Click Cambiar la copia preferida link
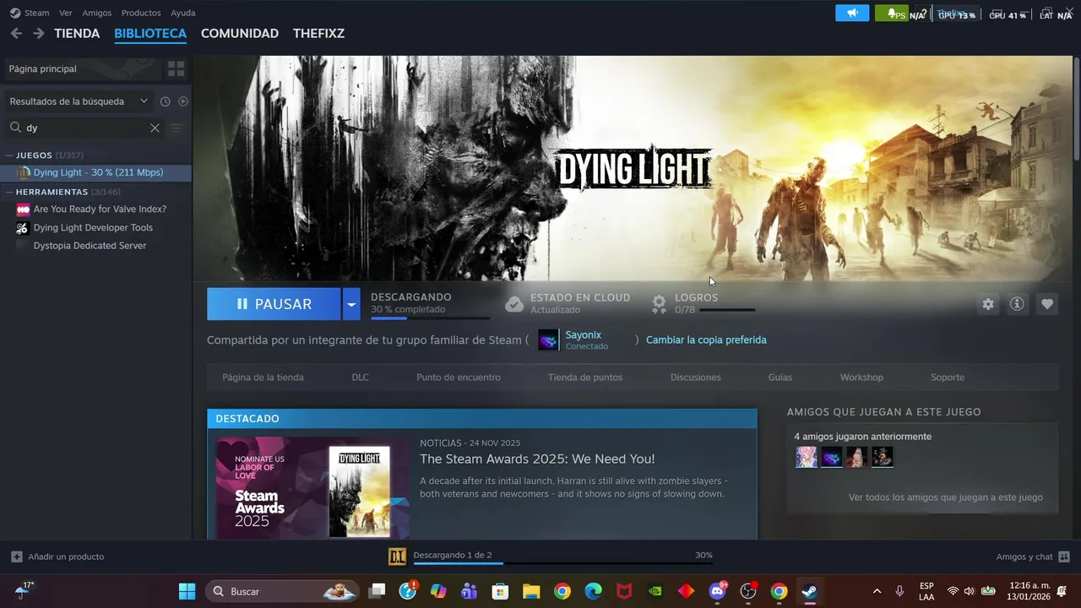The width and height of the screenshot is (1081, 608). tap(706, 339)
